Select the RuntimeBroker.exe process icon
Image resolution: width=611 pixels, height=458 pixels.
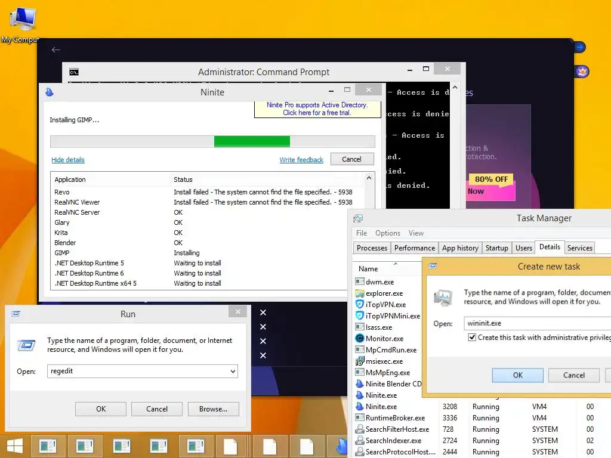[360, 417]
